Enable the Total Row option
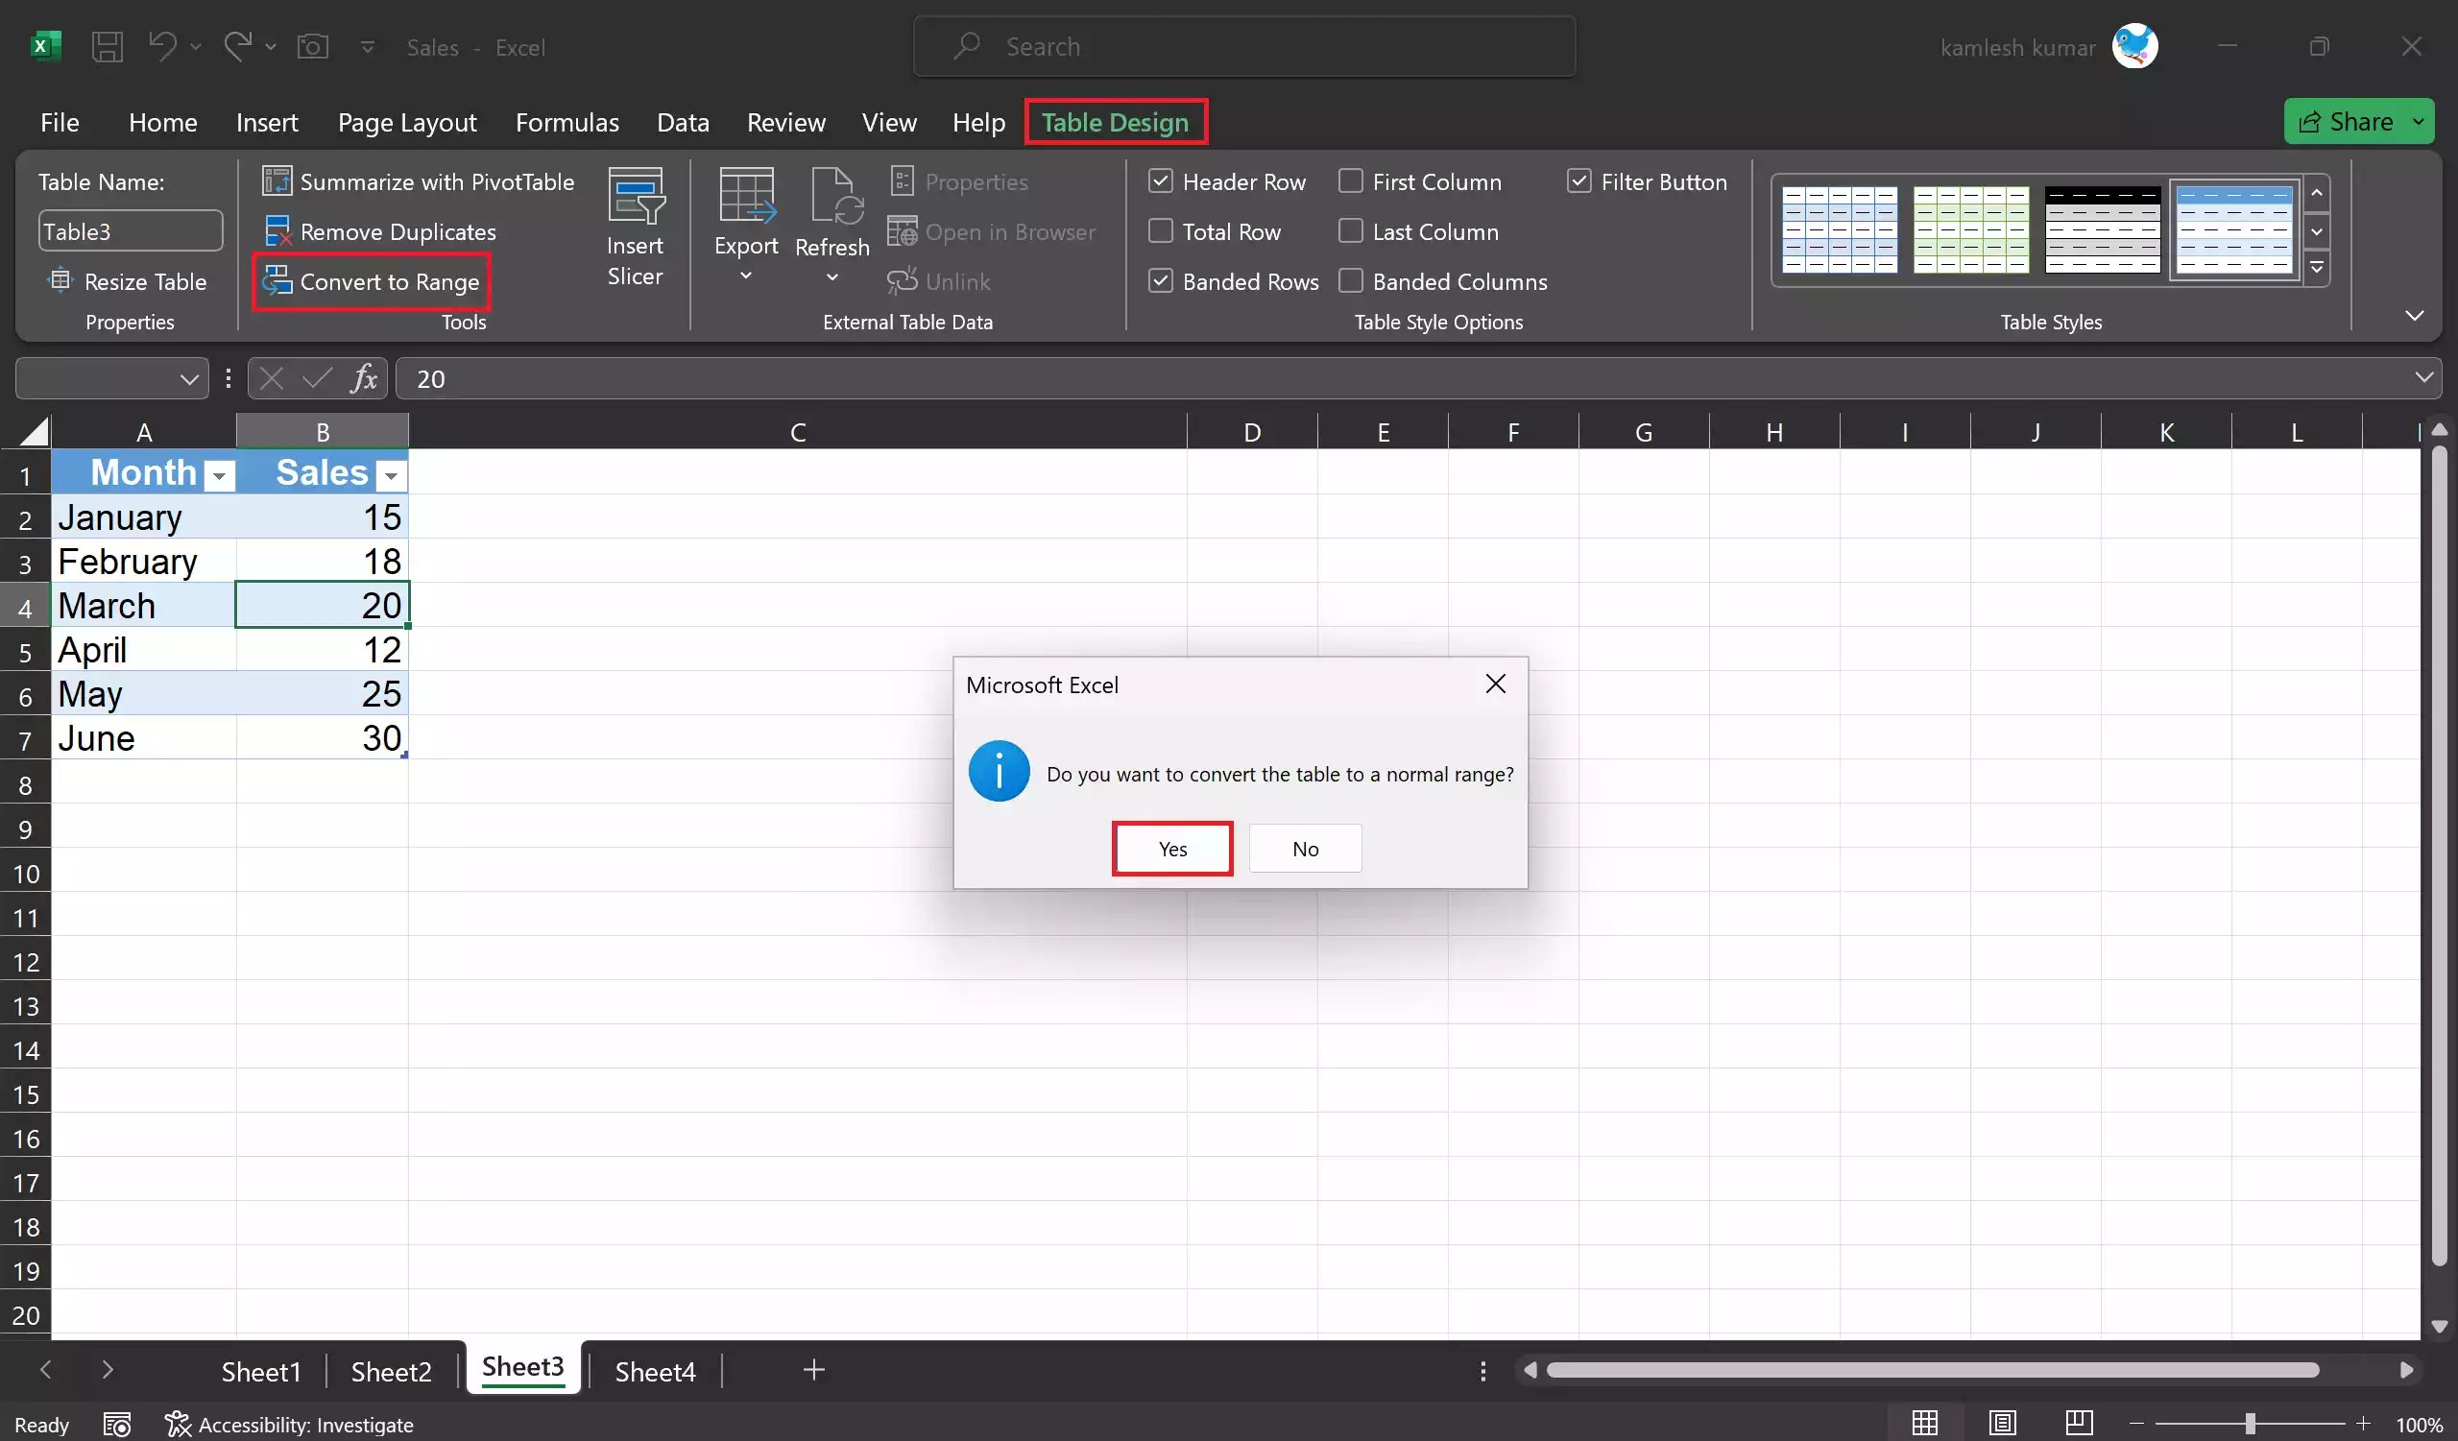This screenshot has width=2458, height=1441. [x=1160, y=231]
